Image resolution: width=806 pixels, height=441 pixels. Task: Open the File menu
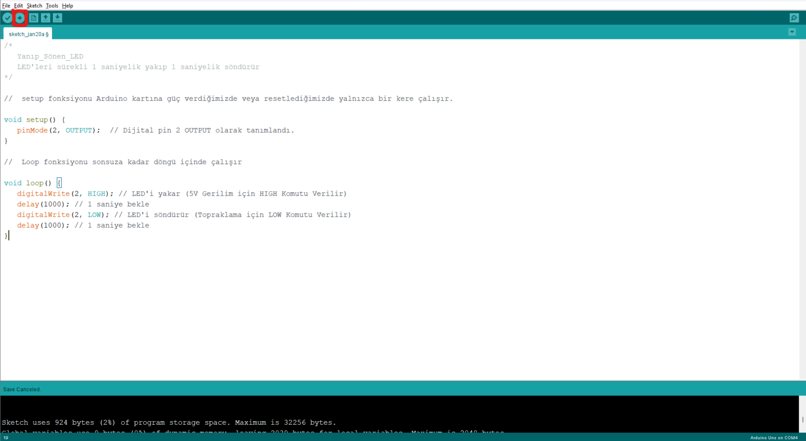(6, 6)
